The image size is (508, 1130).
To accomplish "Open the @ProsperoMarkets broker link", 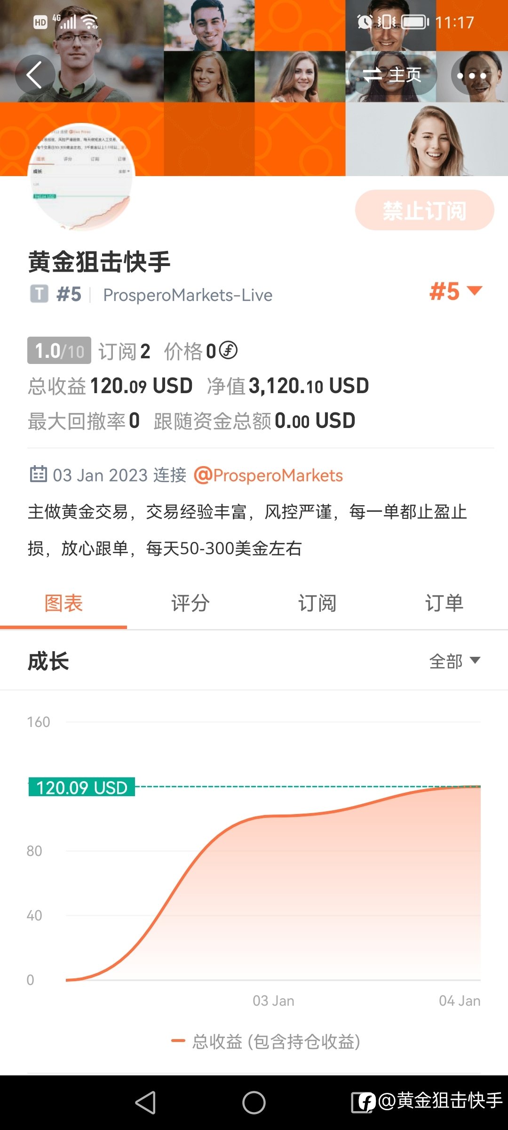I will (x=269, y=475).
